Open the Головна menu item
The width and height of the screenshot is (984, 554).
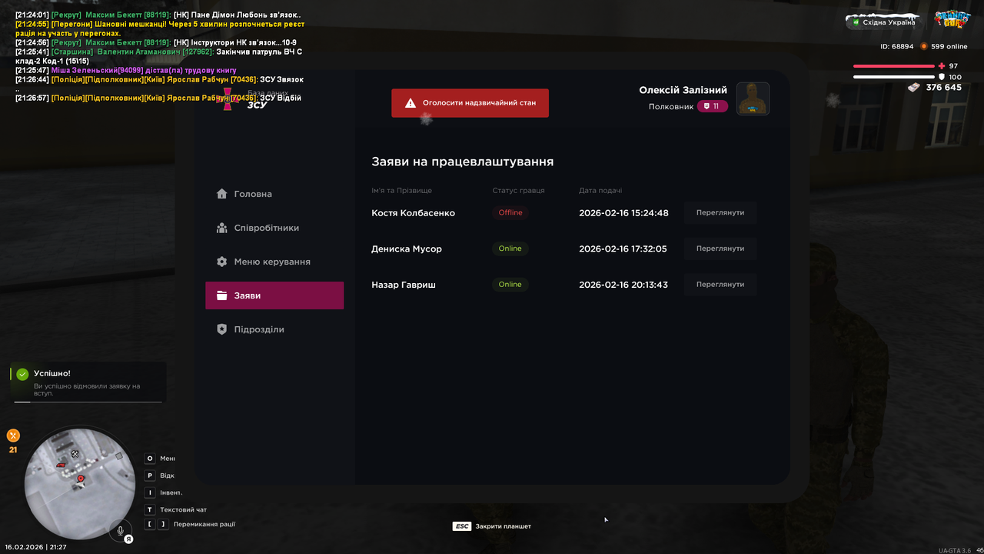coord(274,194)
